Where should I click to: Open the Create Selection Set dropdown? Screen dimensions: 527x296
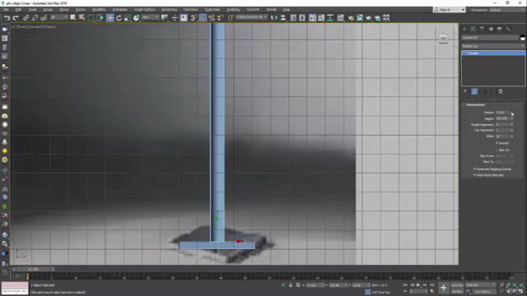(251, 17)
